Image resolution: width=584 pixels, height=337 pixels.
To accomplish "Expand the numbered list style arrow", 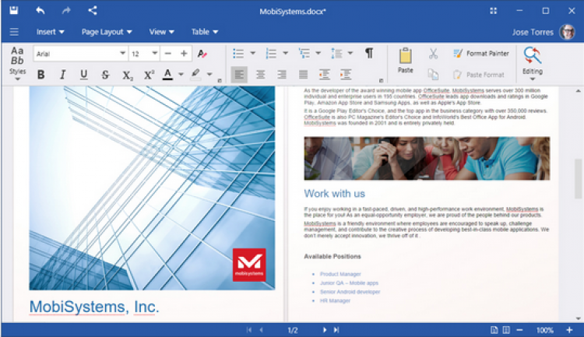I will point(285,53).
